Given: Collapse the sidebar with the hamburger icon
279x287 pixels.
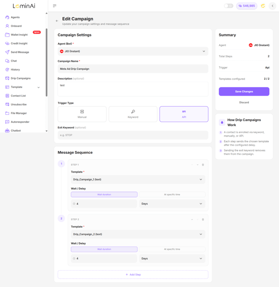Looking at the screenshot, I should 54,6.
